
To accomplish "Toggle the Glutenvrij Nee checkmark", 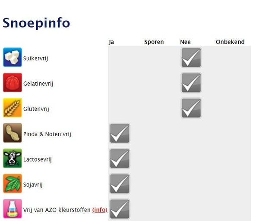I will [x=191, y=108].
